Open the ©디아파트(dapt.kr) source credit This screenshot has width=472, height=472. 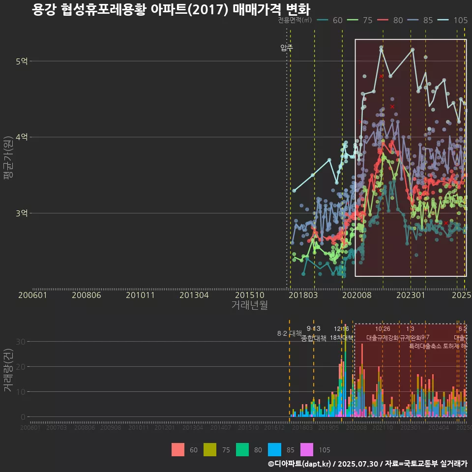(x=299, y=464)
